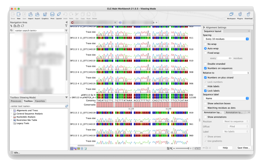Viewport: 263px width, 167px height.
Task: Click the zoom magnifier tool in the view footer
Action: pyautogui.click(x=171, y=148)
